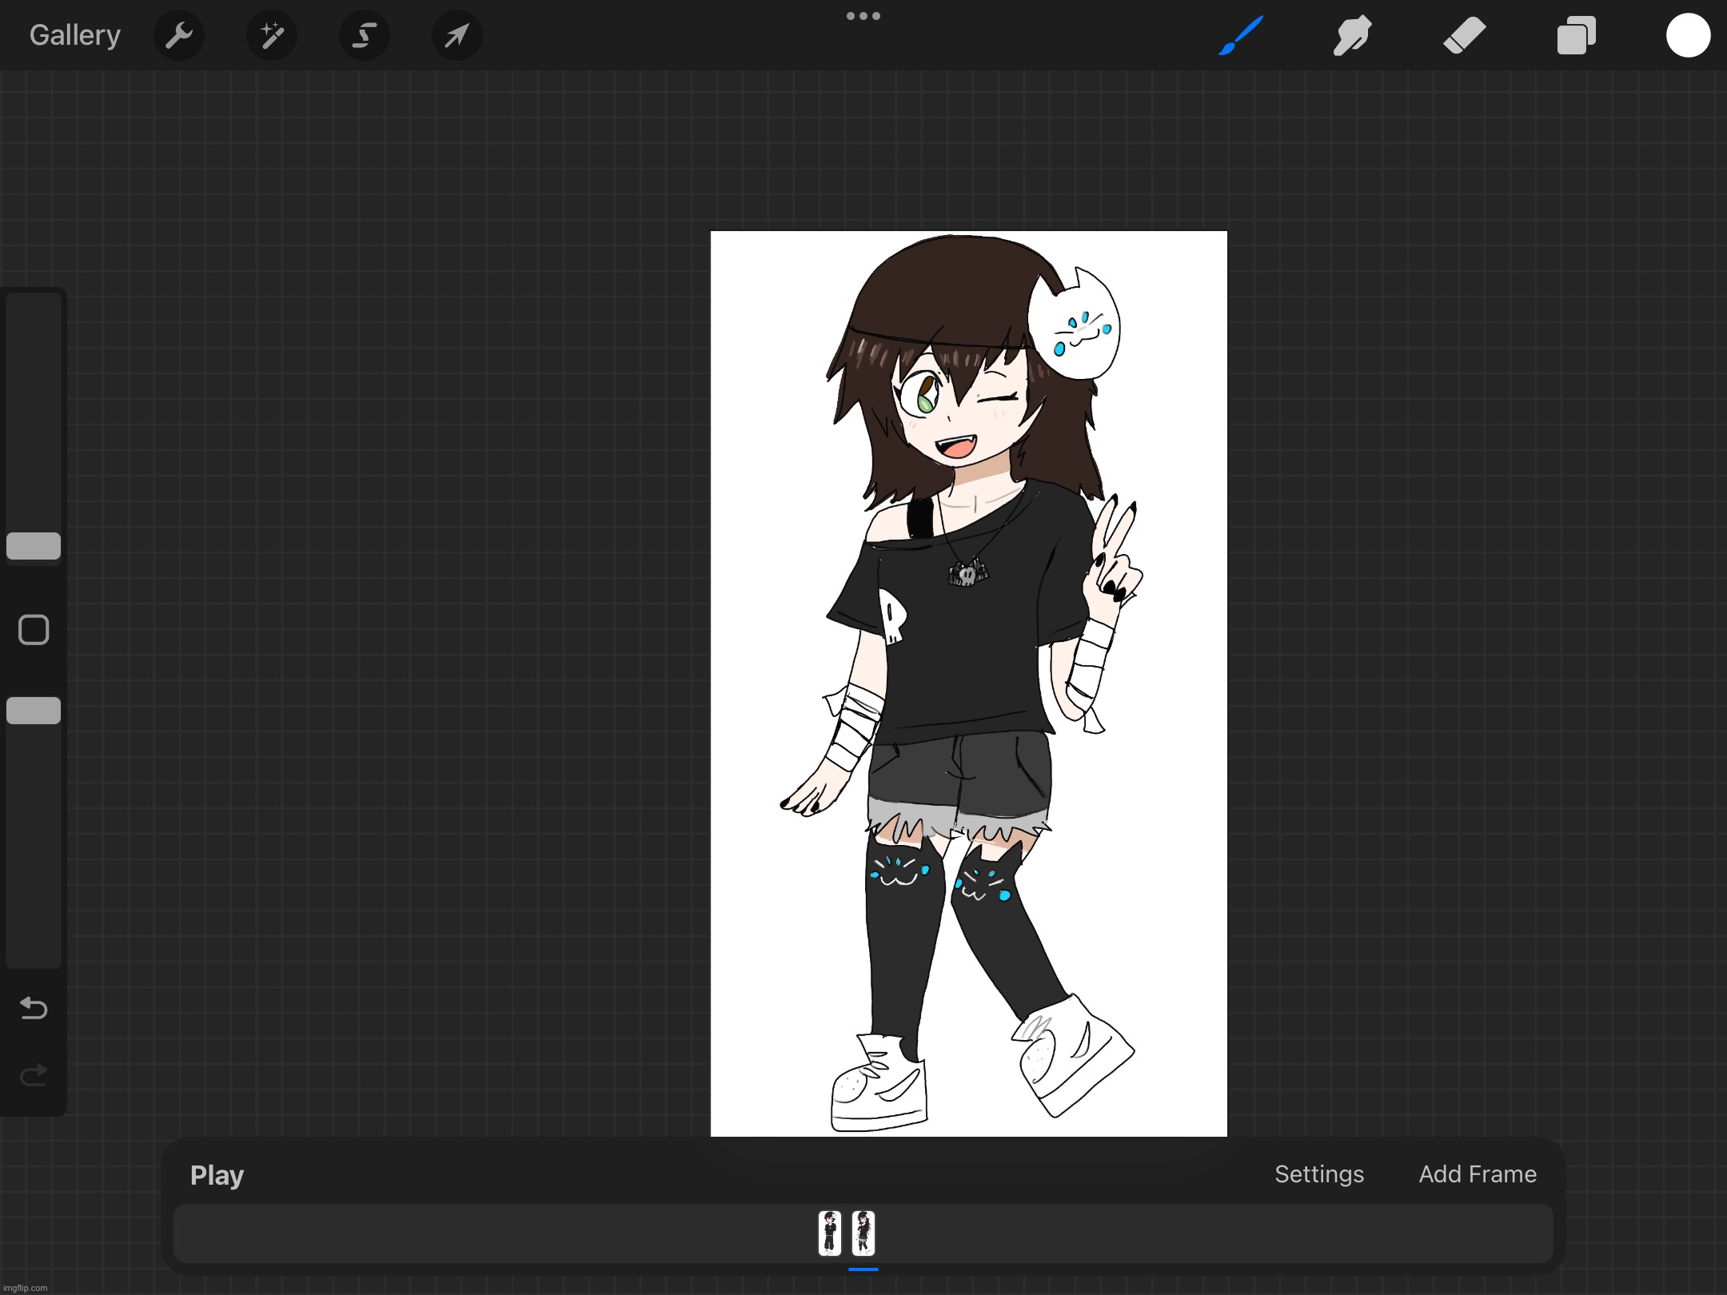The image size is (1727, 1295).
Task: Adjust the brush size slider
Action: tap(34, 546)
